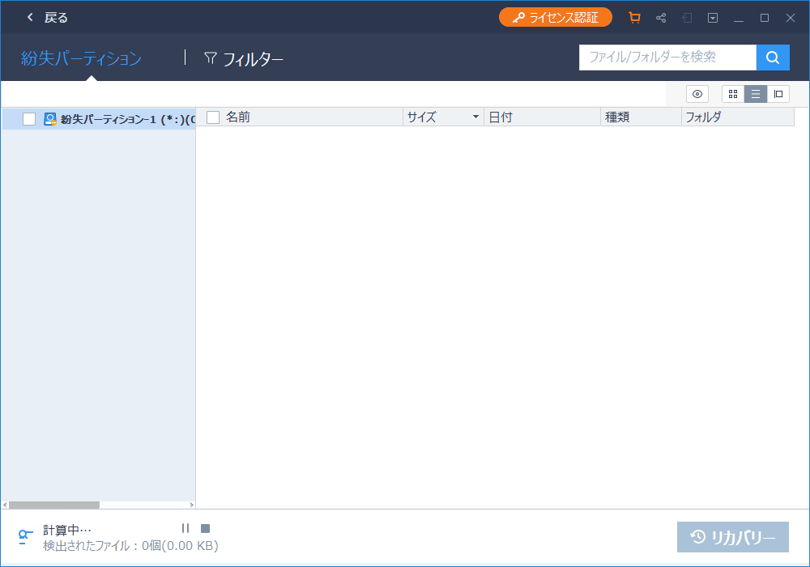The image size is (810, 567).
Task: Toggle the preview eye icon
Action: 697,94
